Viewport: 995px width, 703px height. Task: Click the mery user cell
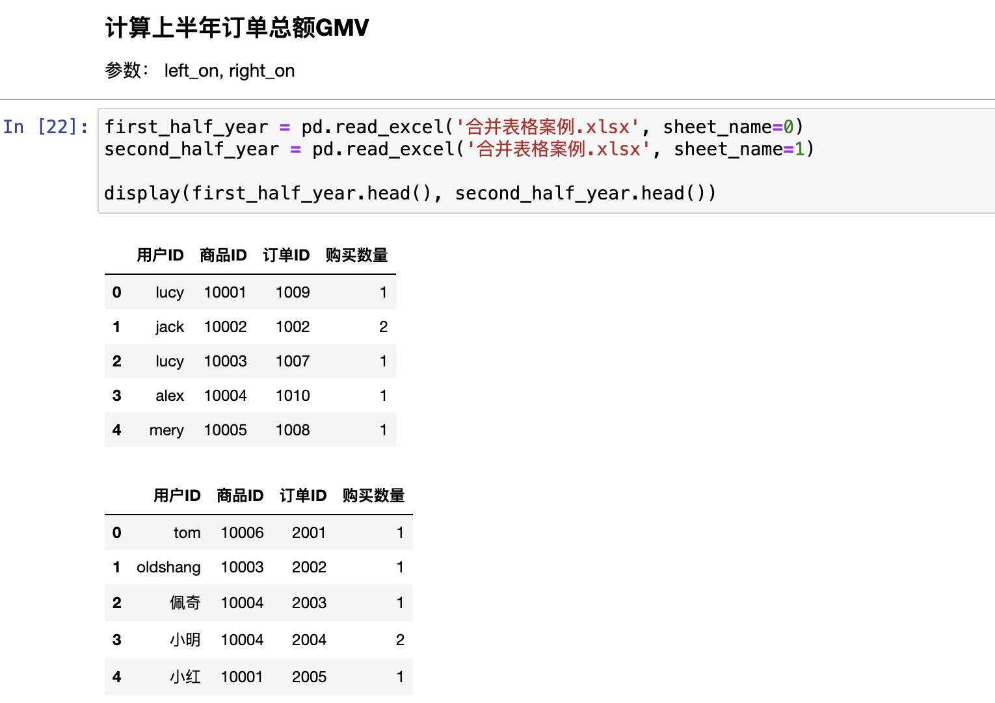pyautogui.click(x=166, y=430)
